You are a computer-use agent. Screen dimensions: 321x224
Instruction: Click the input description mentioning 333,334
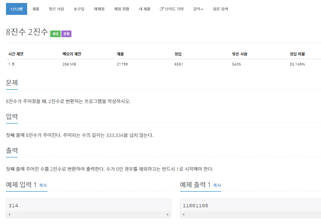(x=80, y=135)
